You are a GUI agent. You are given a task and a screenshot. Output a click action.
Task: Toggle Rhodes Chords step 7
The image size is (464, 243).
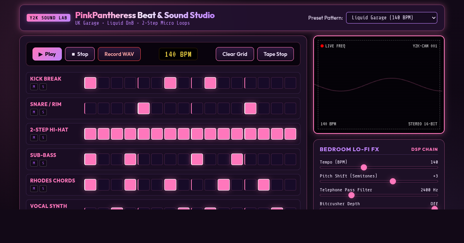point(170,185)
